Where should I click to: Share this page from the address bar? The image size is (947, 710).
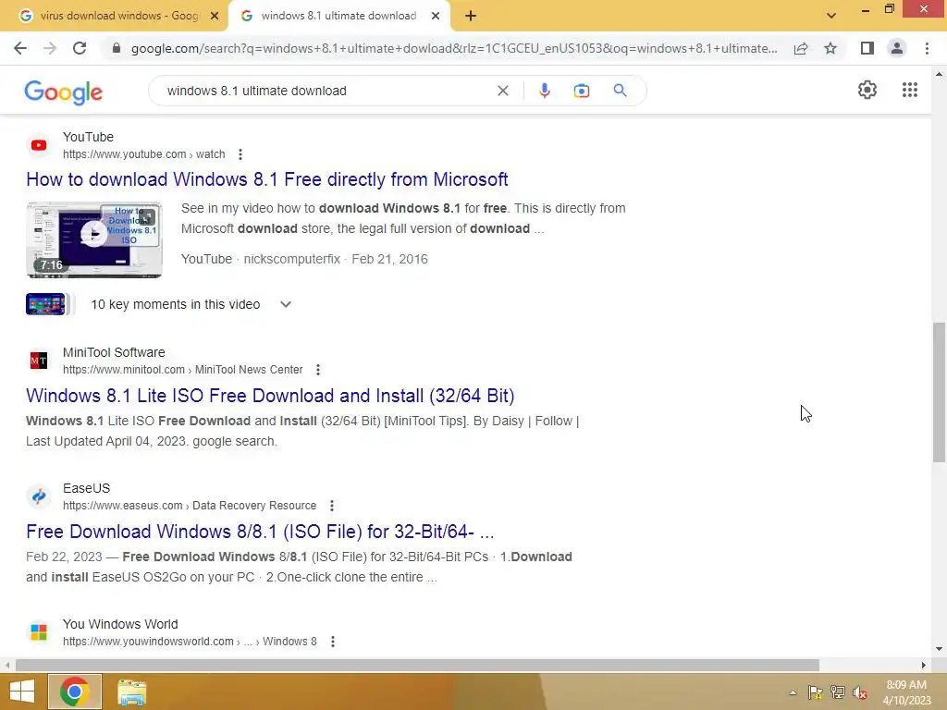pyautogui.click(x=801, y=48)
